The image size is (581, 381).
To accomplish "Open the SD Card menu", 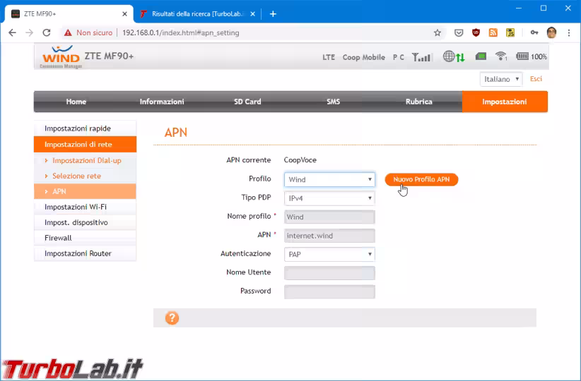I will 247,102.
